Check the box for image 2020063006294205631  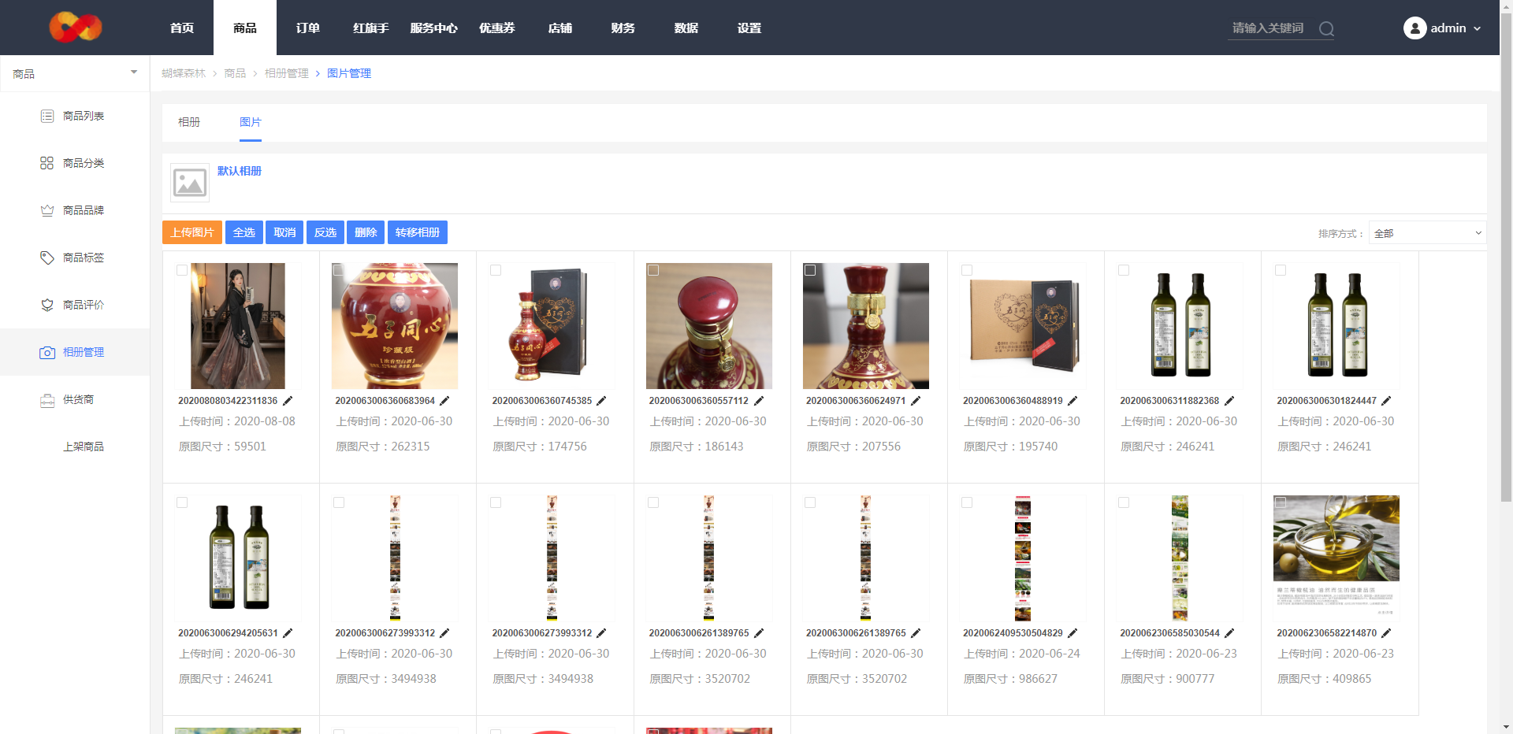tap(182, 502)
